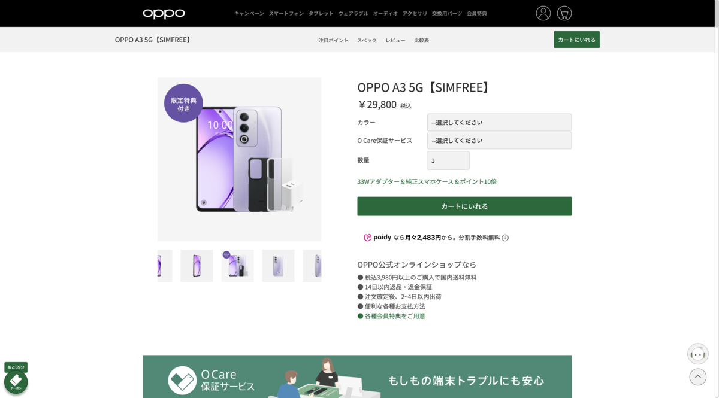
Task: Click the back-to-top arrow button
Action: pos(697,376)
